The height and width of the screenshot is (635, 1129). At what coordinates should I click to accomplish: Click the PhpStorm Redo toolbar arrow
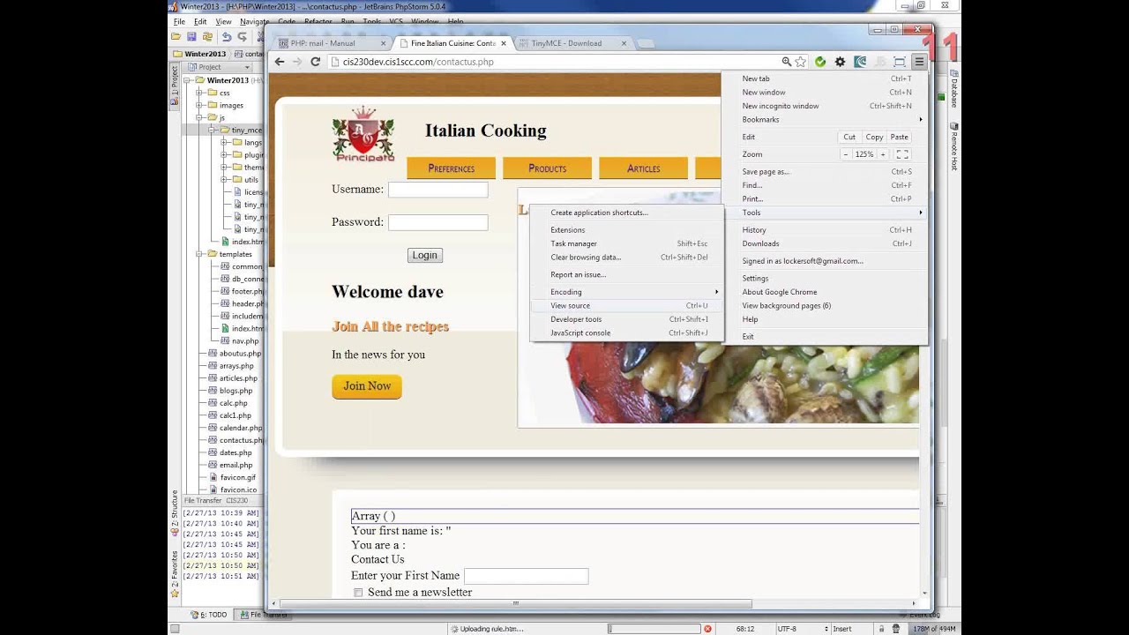point(242,37)
